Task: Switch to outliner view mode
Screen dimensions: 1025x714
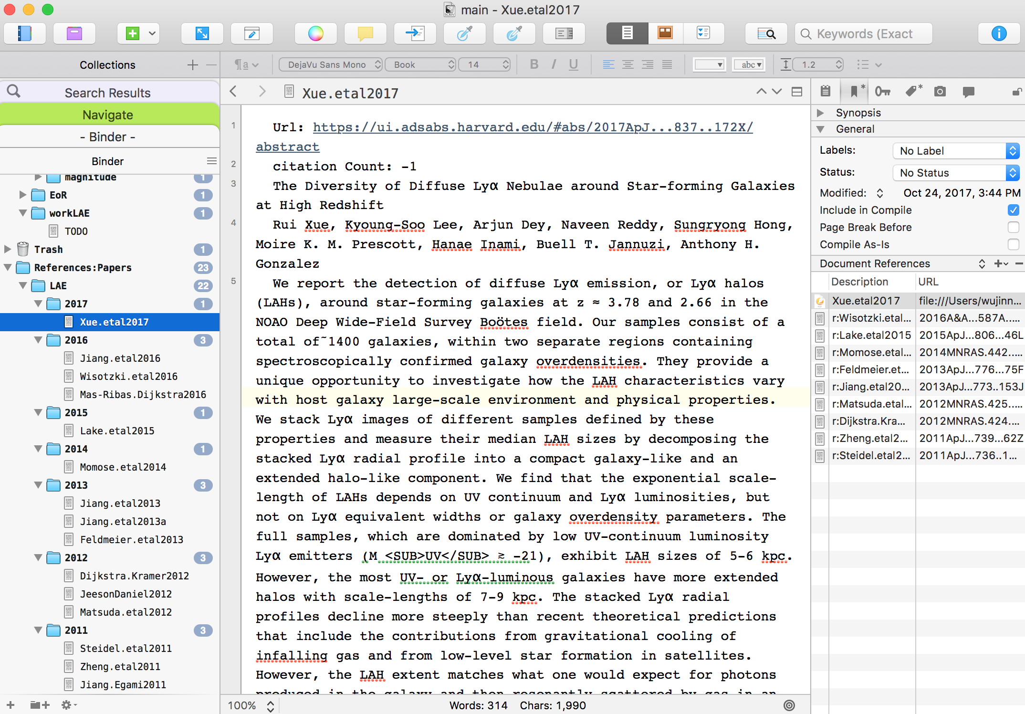Action: (x=703, y=33)
